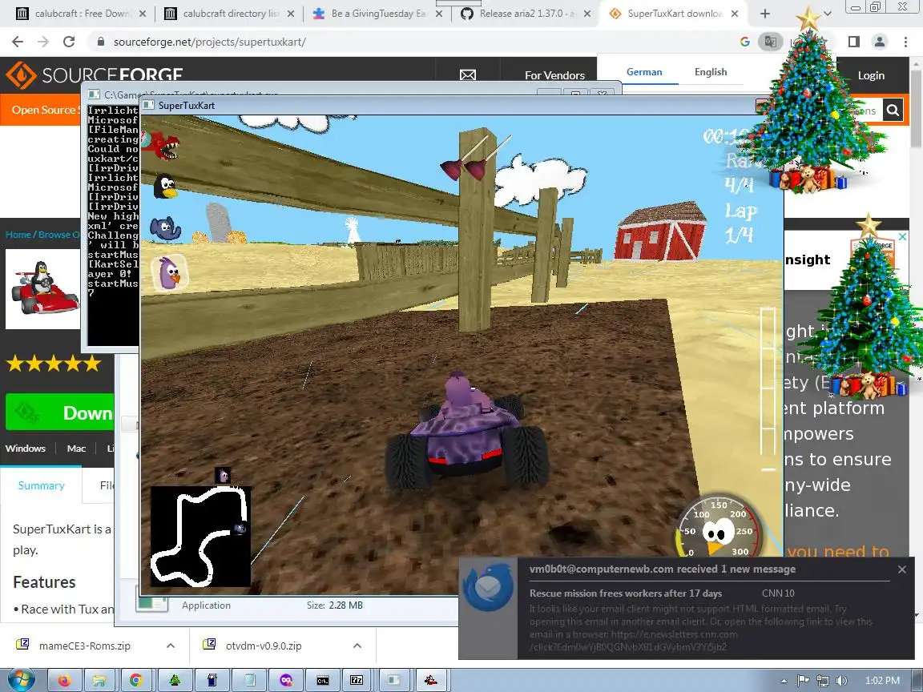This screenshot has height=692, width=923.
Task: Close the 'Release aria2' tab
Action: (586, 14)
